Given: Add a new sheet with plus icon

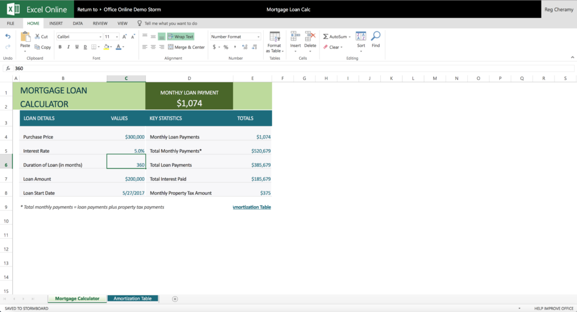Looking at the screenshot, I should tap(175, 298).
